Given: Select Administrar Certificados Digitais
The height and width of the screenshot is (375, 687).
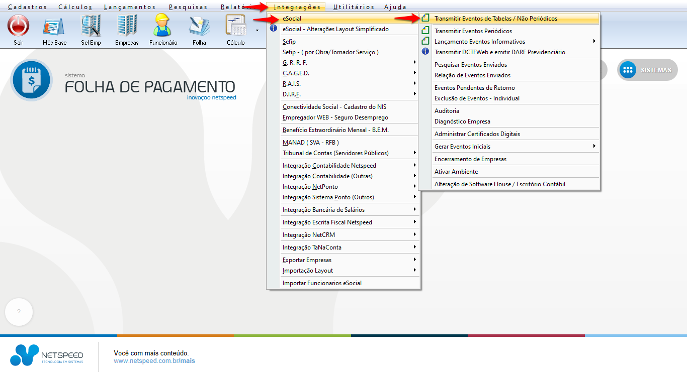Looking at the screenshot, I should coord(477,134).
